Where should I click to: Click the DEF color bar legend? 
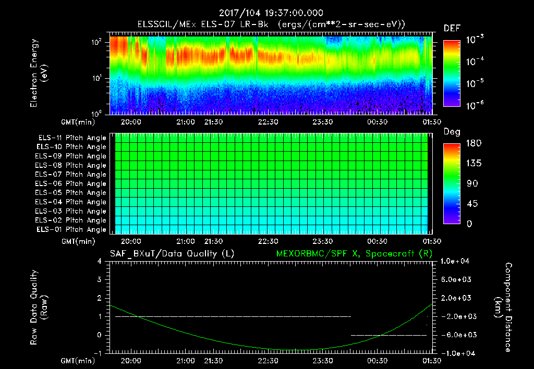coord(452,73)
